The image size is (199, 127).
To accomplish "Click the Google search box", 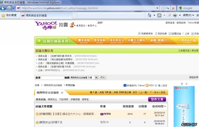I will (191, 8).
